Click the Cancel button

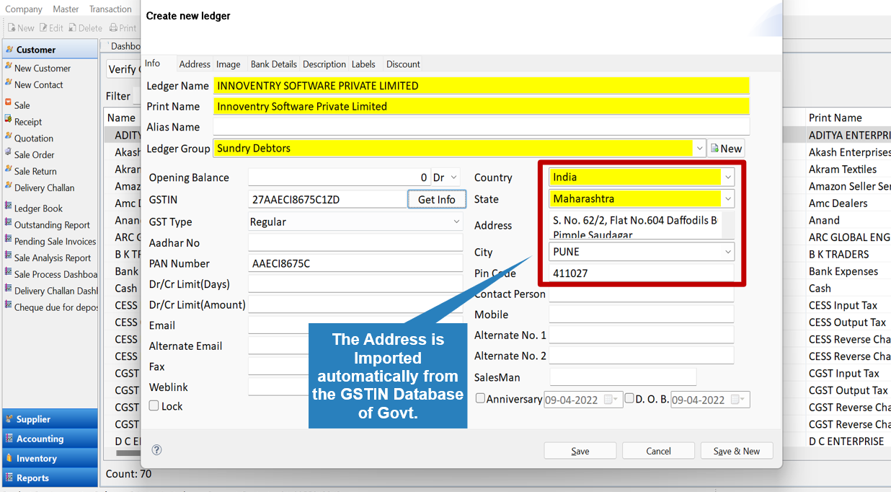coord(658,451)
